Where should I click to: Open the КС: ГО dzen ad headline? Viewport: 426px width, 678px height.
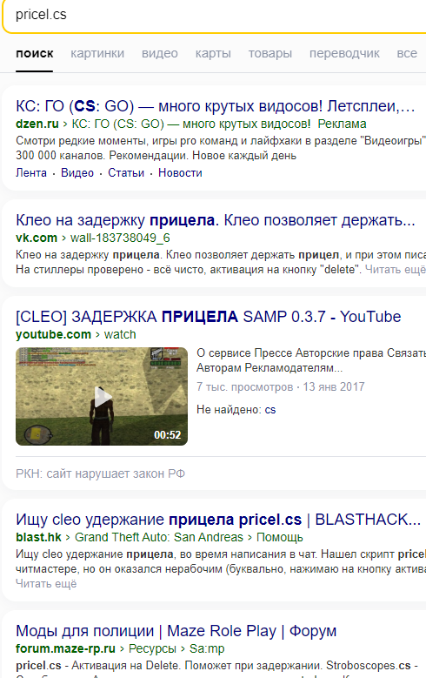click(x=215, y=106)
